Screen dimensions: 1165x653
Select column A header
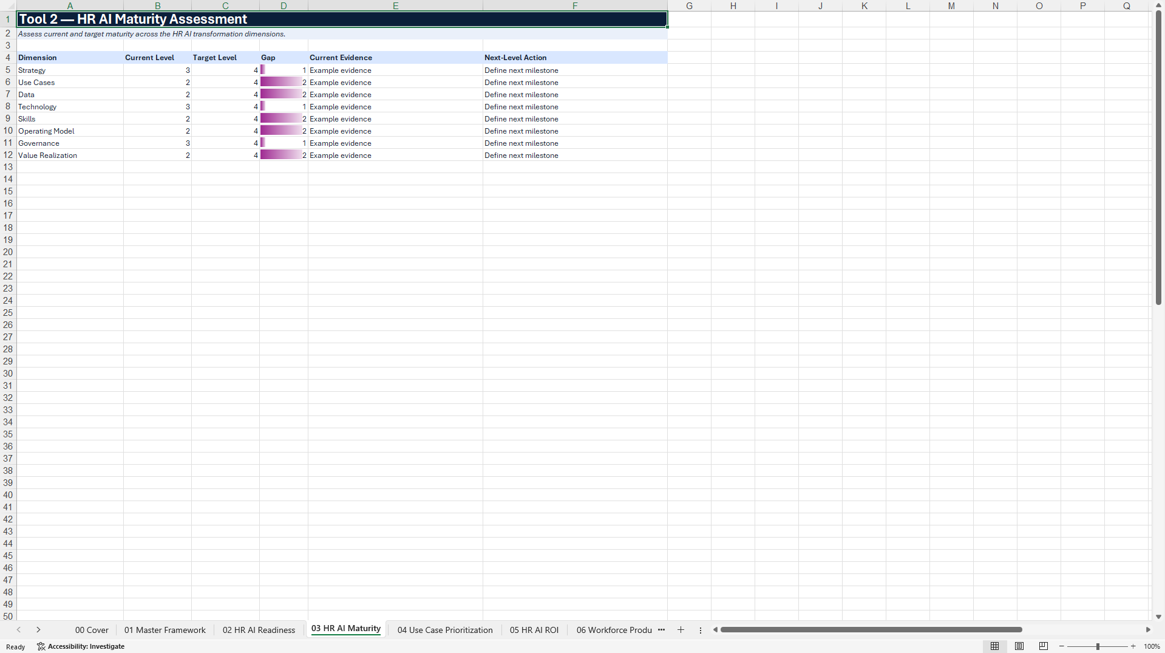tap(70, 5)
